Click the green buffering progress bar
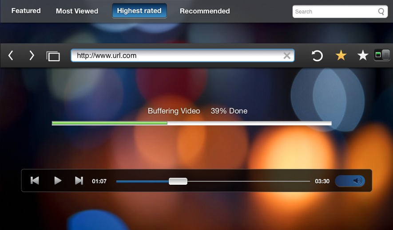393x230 pixels. 110,123
